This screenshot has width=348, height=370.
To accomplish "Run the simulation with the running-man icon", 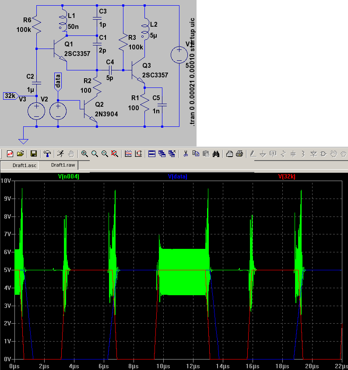I will coord(60,154).
